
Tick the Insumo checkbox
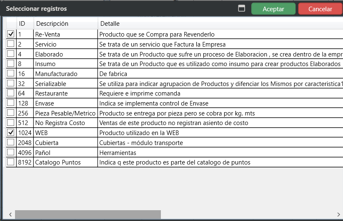click(x=11, y=64)
